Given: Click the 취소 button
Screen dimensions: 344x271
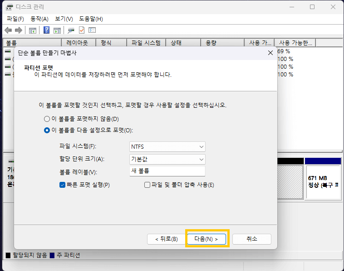Looking at the screenshot, I should point(252,239).
